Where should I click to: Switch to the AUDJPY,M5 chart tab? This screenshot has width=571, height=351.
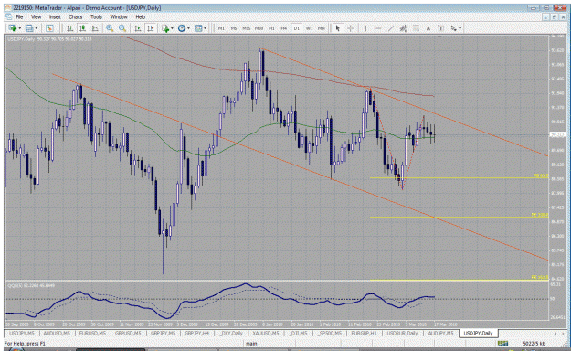pyautogui.click(x=440, y=333)
